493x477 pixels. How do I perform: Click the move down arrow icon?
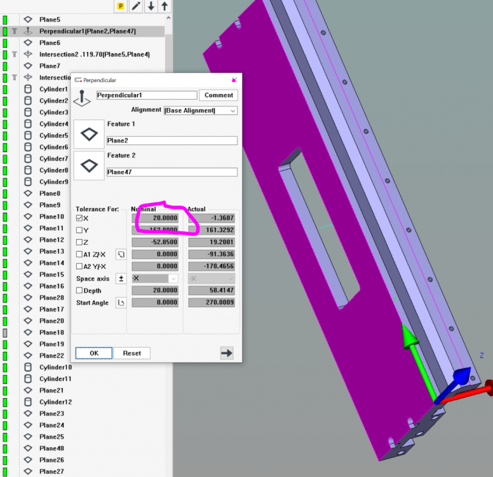point(151,6)
